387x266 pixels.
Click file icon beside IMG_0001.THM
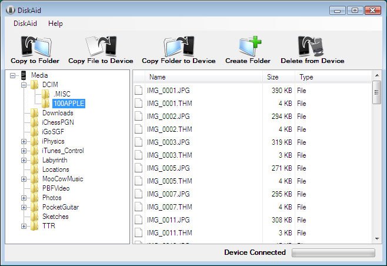[138, 104]
